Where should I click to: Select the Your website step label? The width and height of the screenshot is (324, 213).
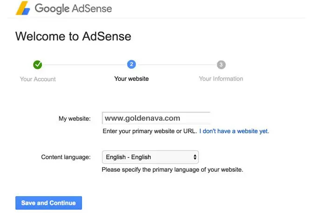point(131,79)
